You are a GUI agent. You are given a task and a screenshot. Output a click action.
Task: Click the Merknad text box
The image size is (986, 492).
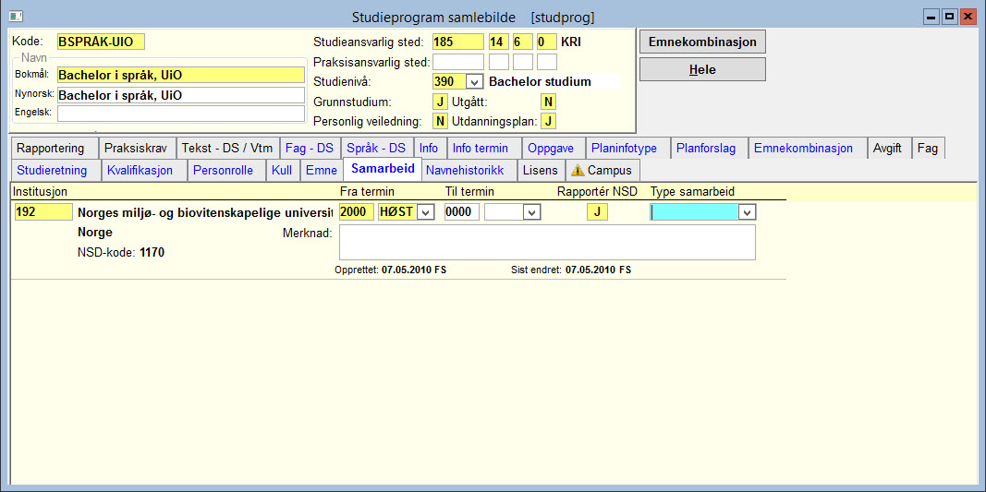[x=547, y=242]
